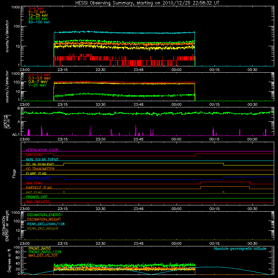Click the 1000 tick label of the keV panel
The height and width of the screenshot is (278, 278).
16,7
